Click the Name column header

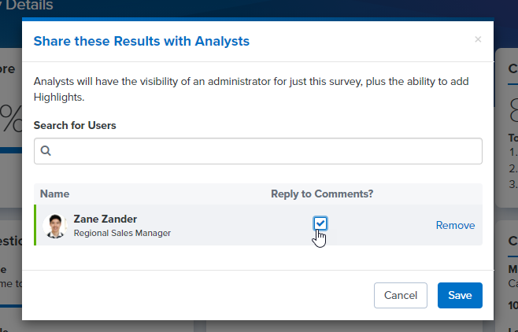click(54, 194)
